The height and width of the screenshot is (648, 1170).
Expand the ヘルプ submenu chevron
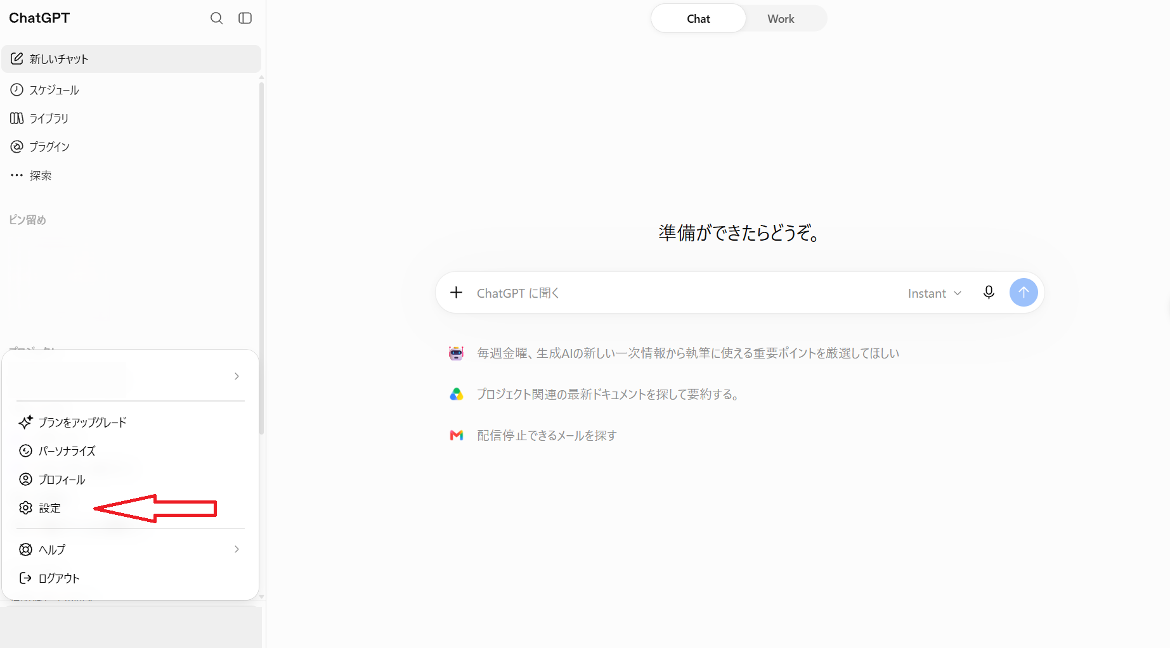(x=237, y=549)
